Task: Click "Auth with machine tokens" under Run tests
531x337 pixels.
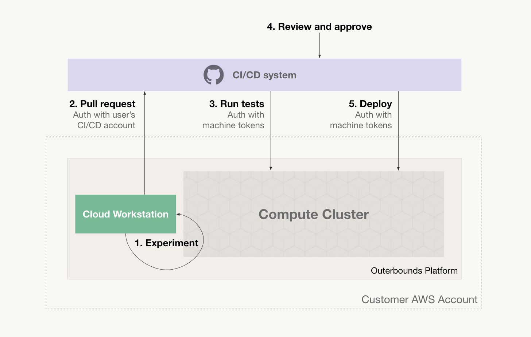Action: coord(233,120)
